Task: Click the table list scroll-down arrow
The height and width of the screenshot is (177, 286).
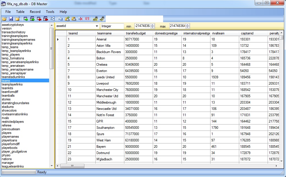Action: [52, 166]
